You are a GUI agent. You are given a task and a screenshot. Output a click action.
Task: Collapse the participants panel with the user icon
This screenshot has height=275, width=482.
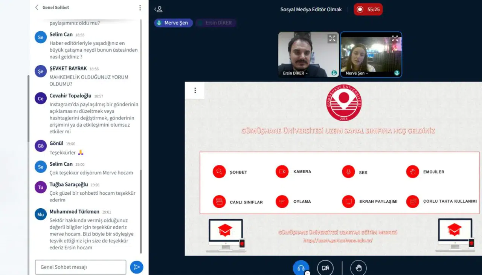[159, 9]
